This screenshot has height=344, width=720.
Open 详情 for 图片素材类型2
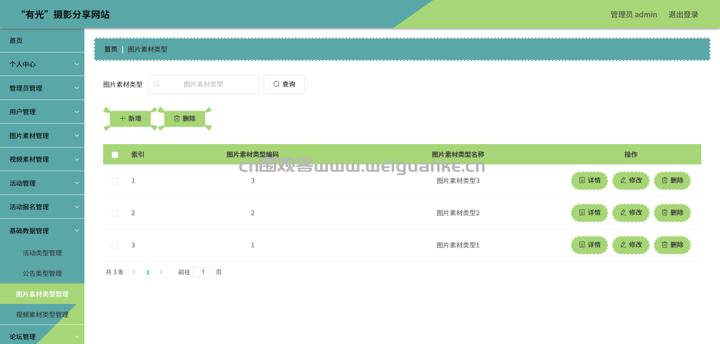[x=590, y=213]
